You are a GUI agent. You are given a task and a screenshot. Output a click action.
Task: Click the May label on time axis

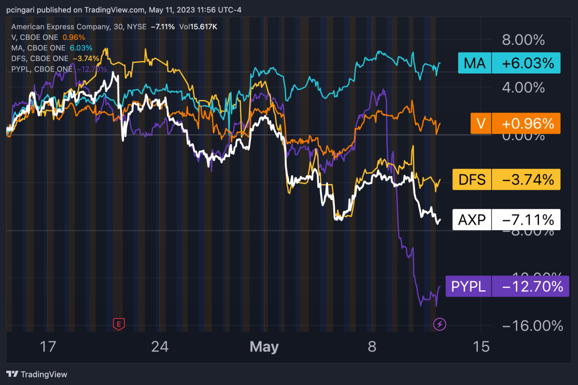point(264,347)
